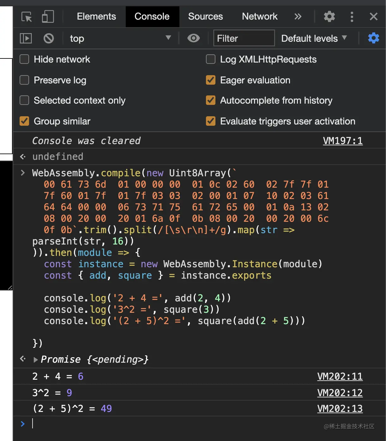The height and width of the screenshot is (441, 386).
Task: Enable Preserve log
Action: click(24, 80)
